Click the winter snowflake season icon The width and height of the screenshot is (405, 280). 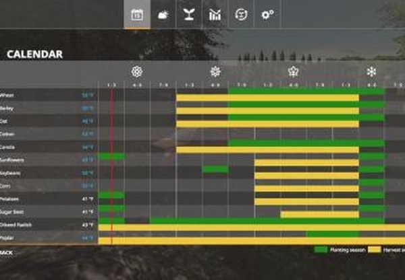coord(371,71)
